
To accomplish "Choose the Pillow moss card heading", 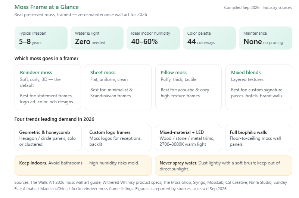I will pyautogui.click(x=174, y=73).
